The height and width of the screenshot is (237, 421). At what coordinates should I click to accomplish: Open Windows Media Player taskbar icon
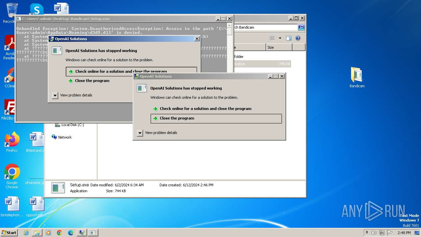click(48, 233)
